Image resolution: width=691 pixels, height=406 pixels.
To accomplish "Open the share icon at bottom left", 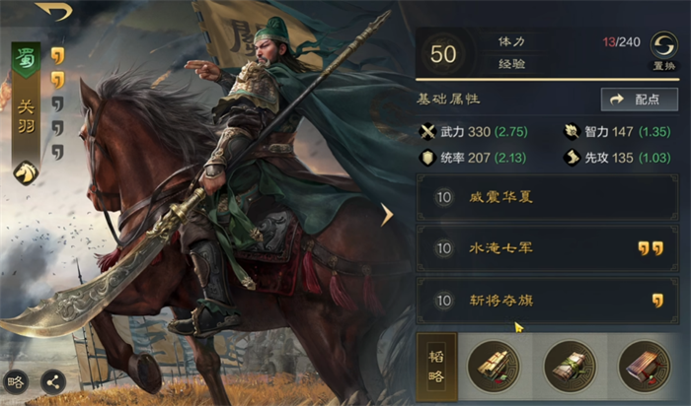I will click(53, 381).
